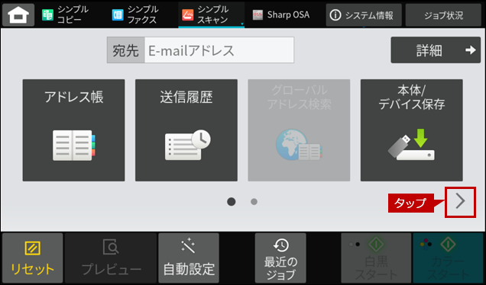486x285 pixels.
Task: Open プレビュー preview with magnifier icon
Action: coord(111,258)
